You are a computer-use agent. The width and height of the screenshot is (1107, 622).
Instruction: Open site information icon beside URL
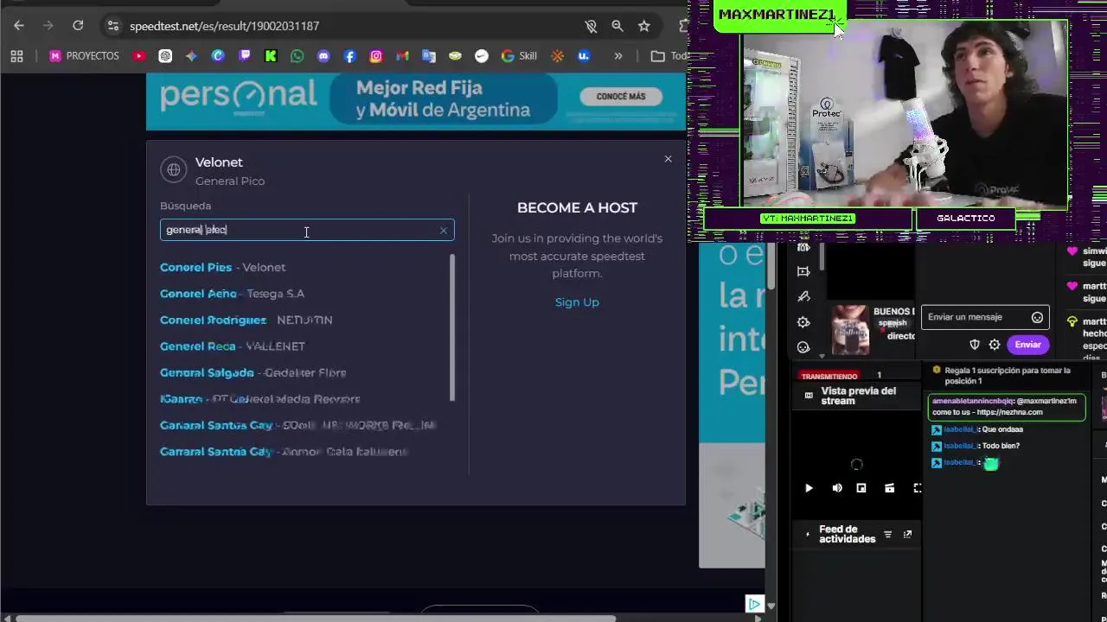(112, 26)
